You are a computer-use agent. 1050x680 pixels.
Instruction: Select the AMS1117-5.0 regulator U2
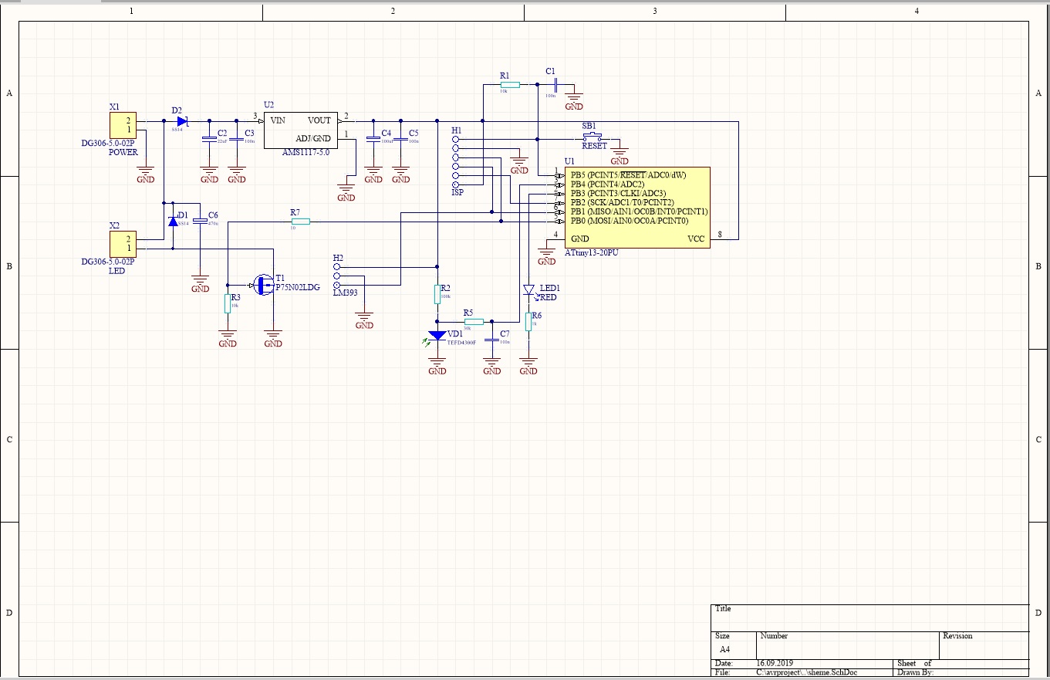click(x=299, y=130)
